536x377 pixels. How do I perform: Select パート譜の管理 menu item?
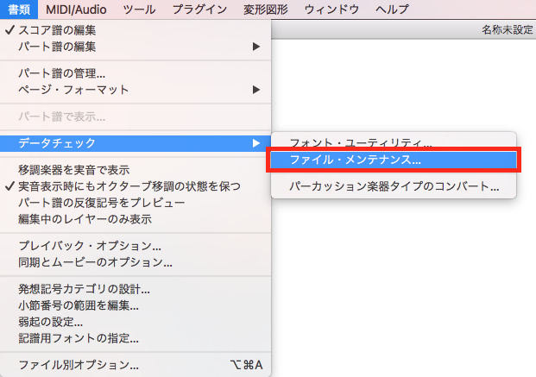point(62,73)
